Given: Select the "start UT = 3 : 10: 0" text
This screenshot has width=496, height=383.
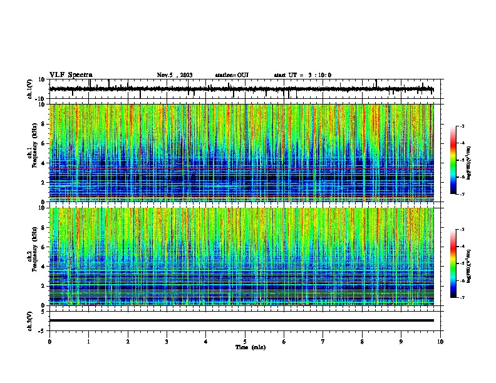Looking at the screenshot, I should pyautogui.click(x=302, y=75).
